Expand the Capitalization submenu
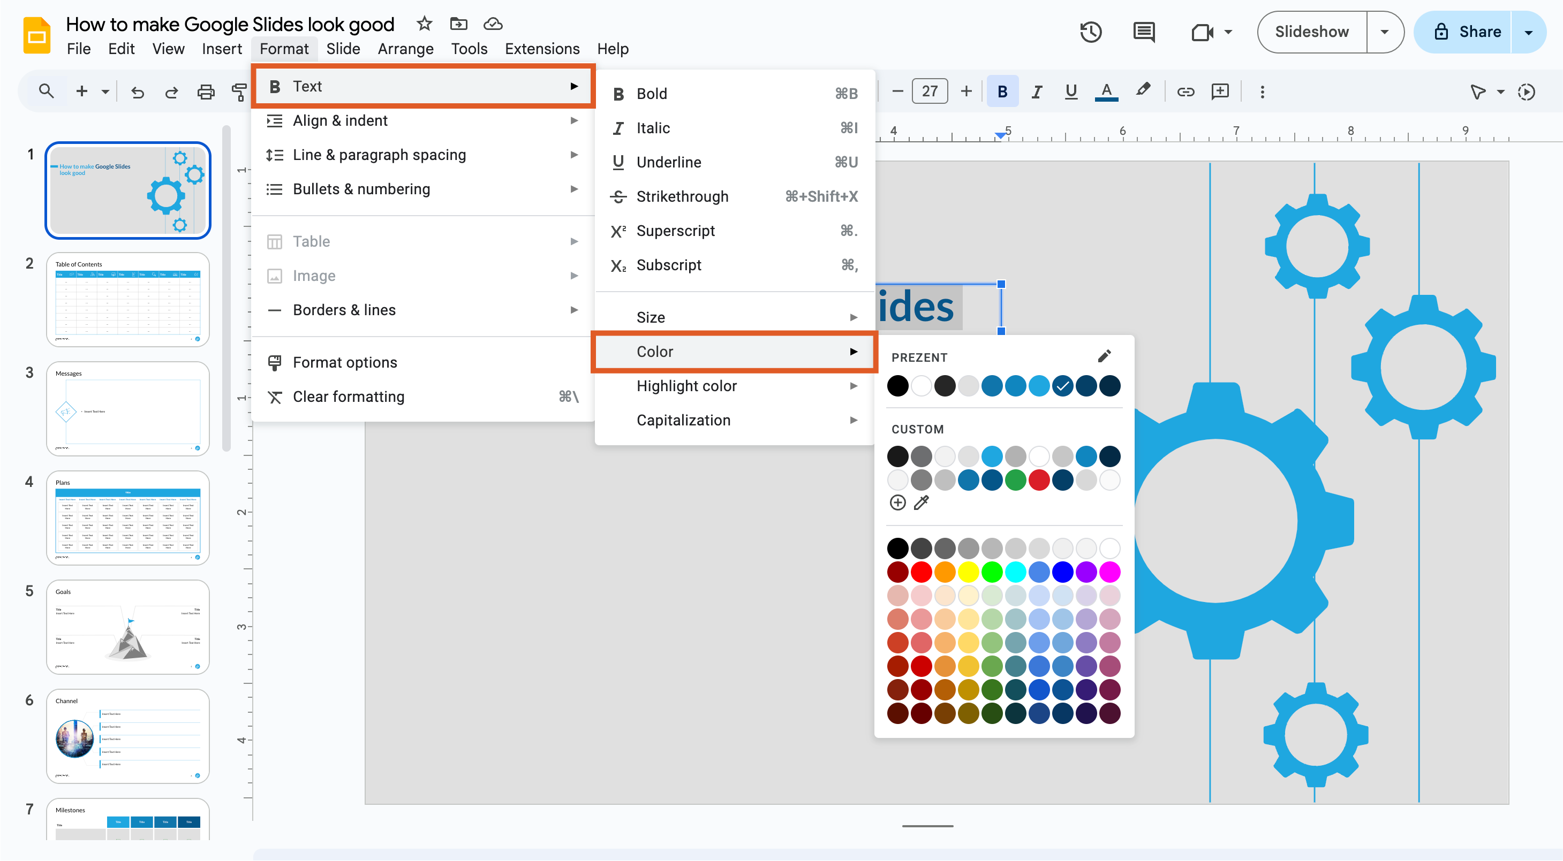The image size is (1563, 861). coord(735,420)
